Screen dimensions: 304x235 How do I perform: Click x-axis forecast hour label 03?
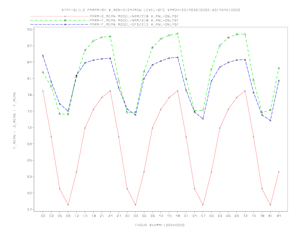51,216
